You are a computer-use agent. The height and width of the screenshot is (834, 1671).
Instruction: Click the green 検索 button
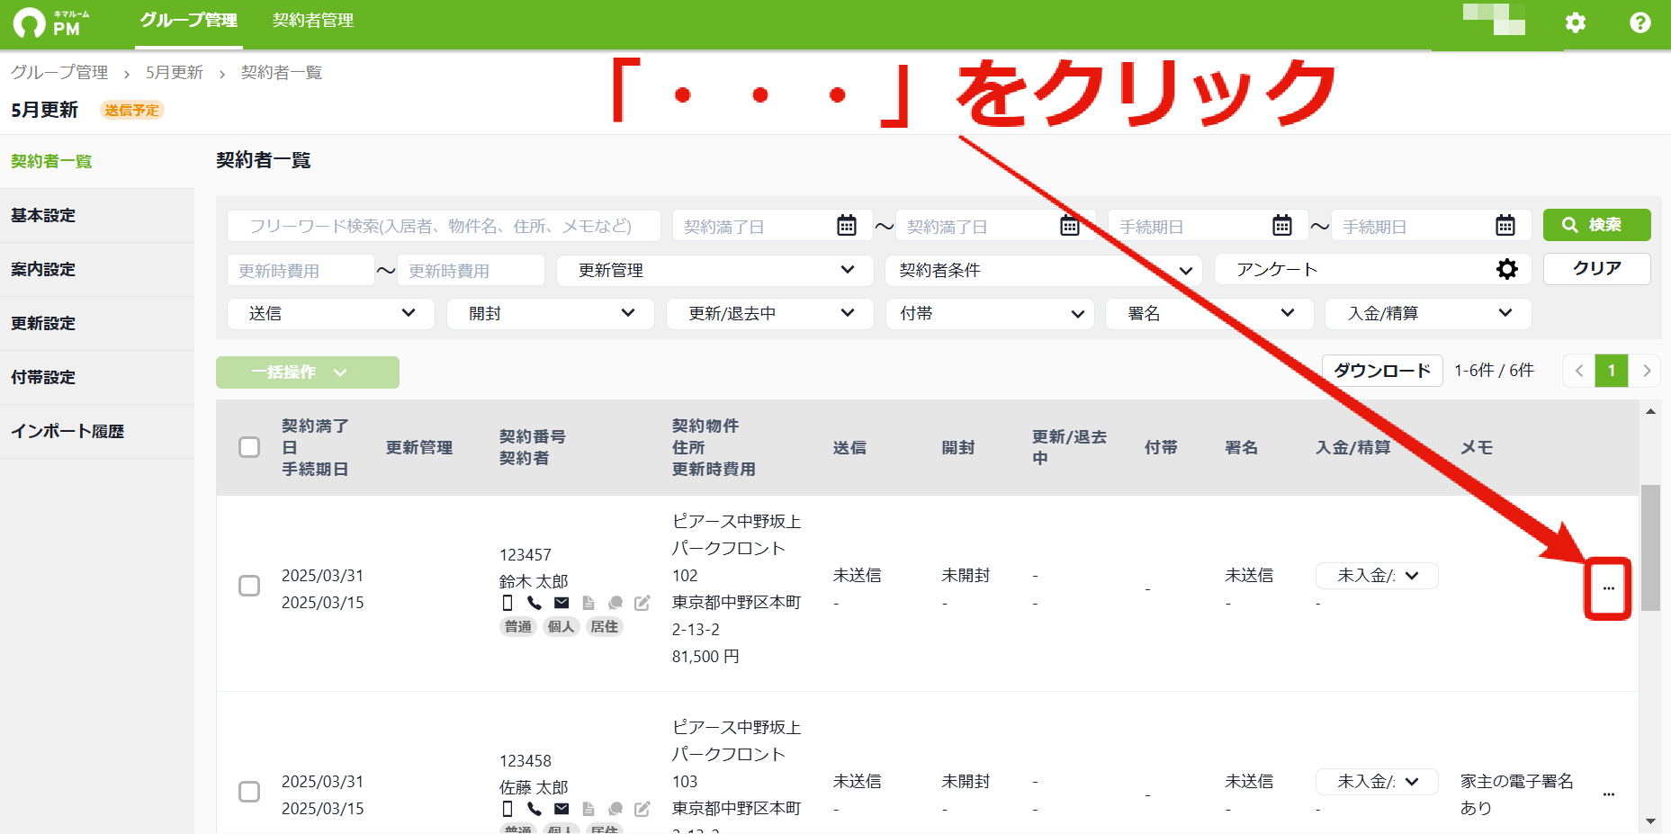(1597, 225)
